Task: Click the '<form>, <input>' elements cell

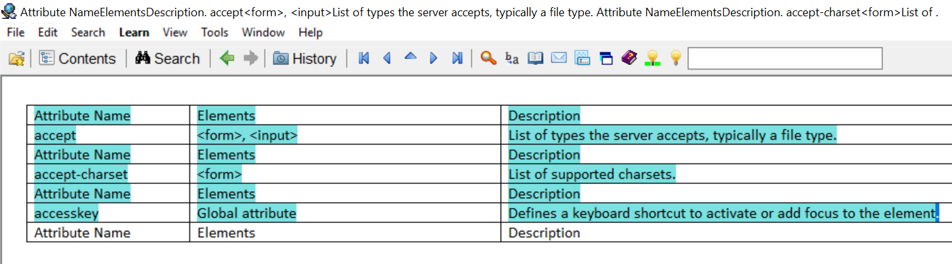Action: 345,135
